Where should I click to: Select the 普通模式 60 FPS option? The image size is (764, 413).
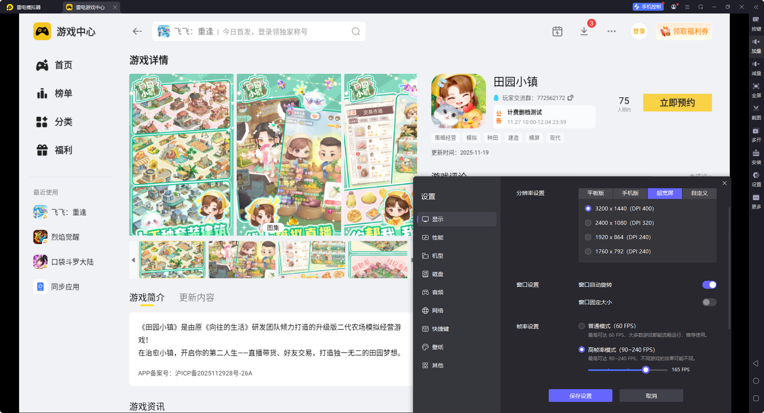(581, 326)
